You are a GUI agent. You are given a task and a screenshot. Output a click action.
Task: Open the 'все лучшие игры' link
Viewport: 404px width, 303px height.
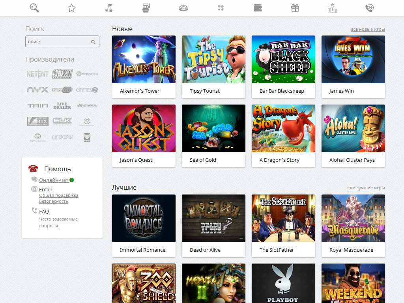(367, 188)
